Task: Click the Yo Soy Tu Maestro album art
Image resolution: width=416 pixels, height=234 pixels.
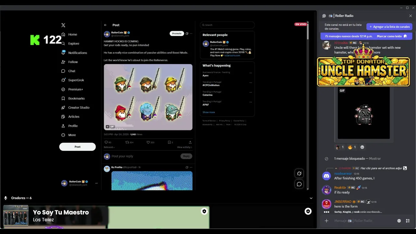Action: (16, 216)
